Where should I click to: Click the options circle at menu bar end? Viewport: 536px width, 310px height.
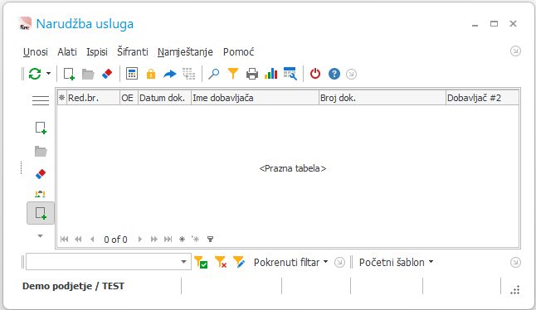coord(515,51)
